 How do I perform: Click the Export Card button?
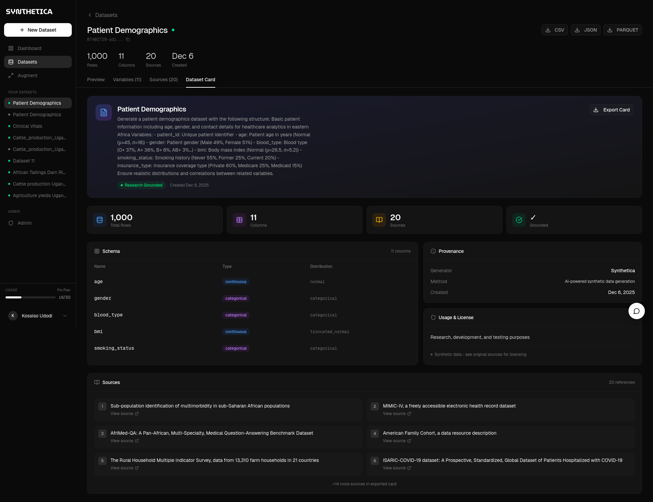[x=611, y=110]
